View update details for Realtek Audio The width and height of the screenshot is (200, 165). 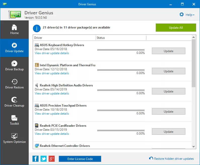point(52,93)
